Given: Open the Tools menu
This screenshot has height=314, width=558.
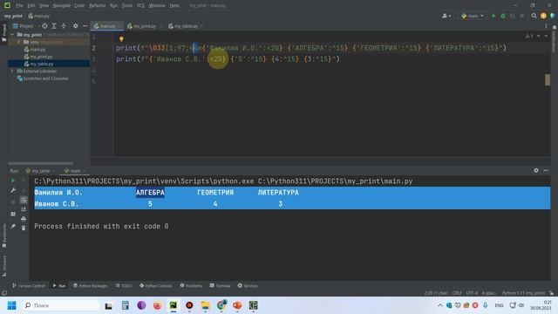Looking at the screenshot, I should (x=127, y=5).
